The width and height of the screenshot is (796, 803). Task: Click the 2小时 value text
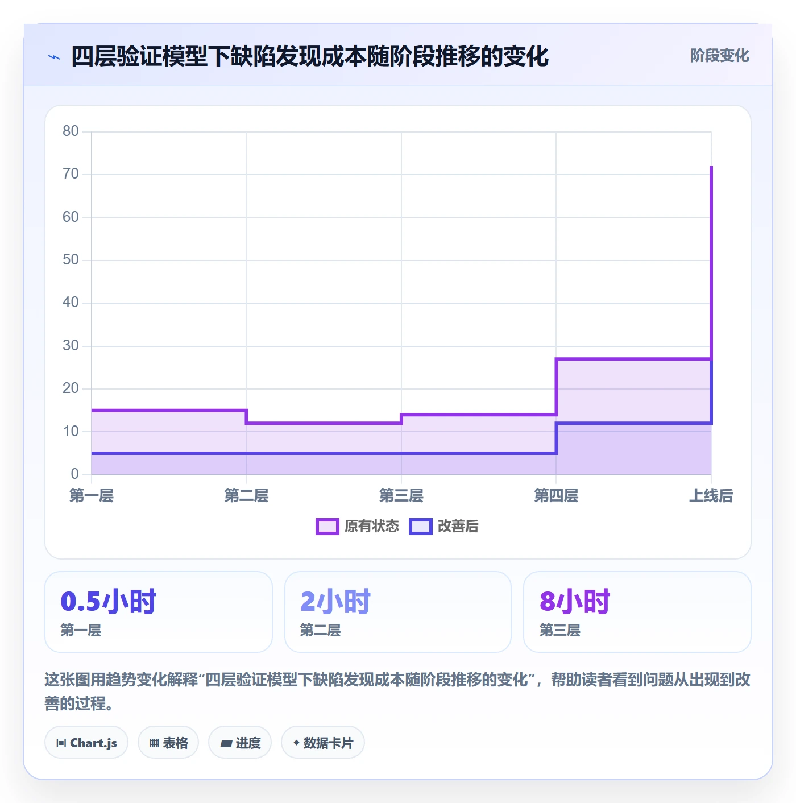point(335,602)
